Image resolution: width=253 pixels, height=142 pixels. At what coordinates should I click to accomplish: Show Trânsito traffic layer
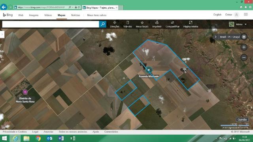(127, 24)
